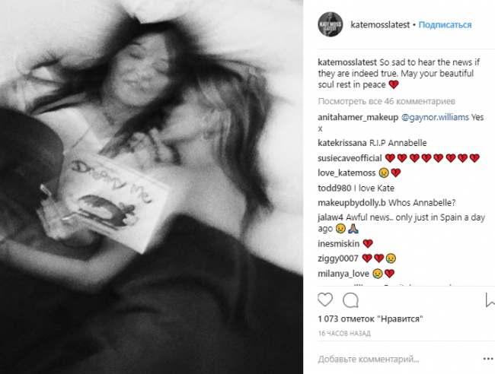495x374 pixels.
Task: Open anitahamer_makeup commenter profile
Action: (x=358, y=118)
